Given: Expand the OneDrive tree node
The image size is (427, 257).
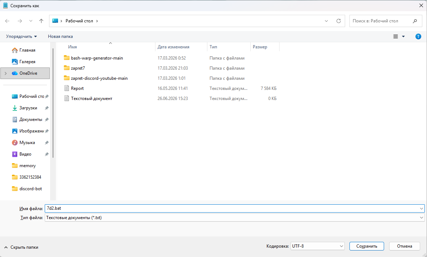Looking at the screenshot, I should point(5,73).
